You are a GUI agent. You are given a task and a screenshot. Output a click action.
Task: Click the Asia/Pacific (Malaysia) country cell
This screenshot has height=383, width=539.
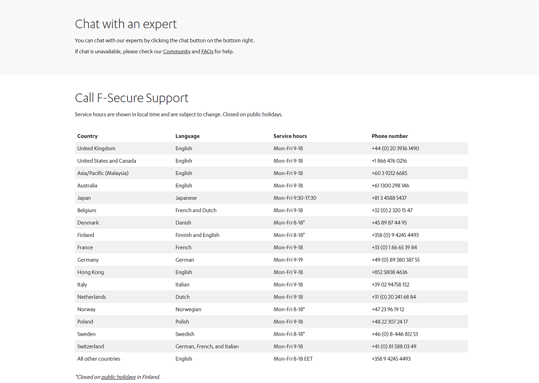coord(103,173)
